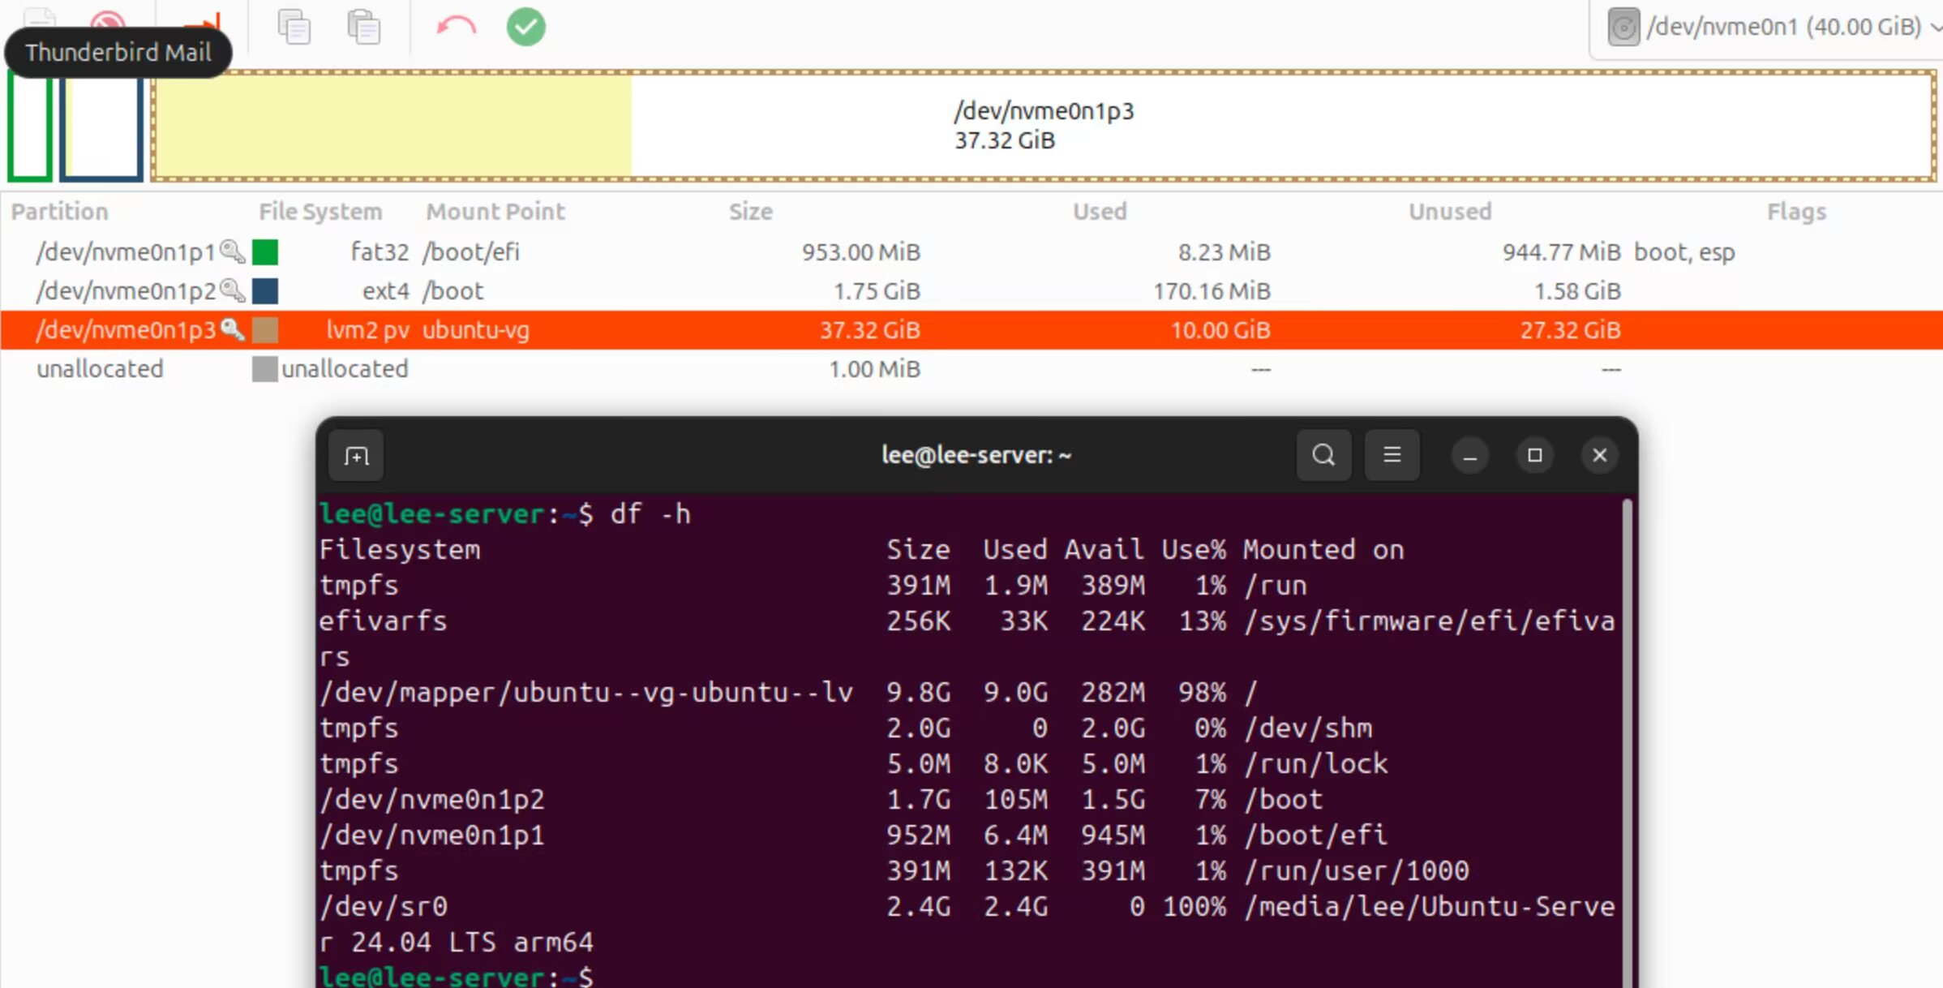Screen dimensions: 1943x988
Task: Click the boot, esp flags cell
Action: pos(1684,252)
